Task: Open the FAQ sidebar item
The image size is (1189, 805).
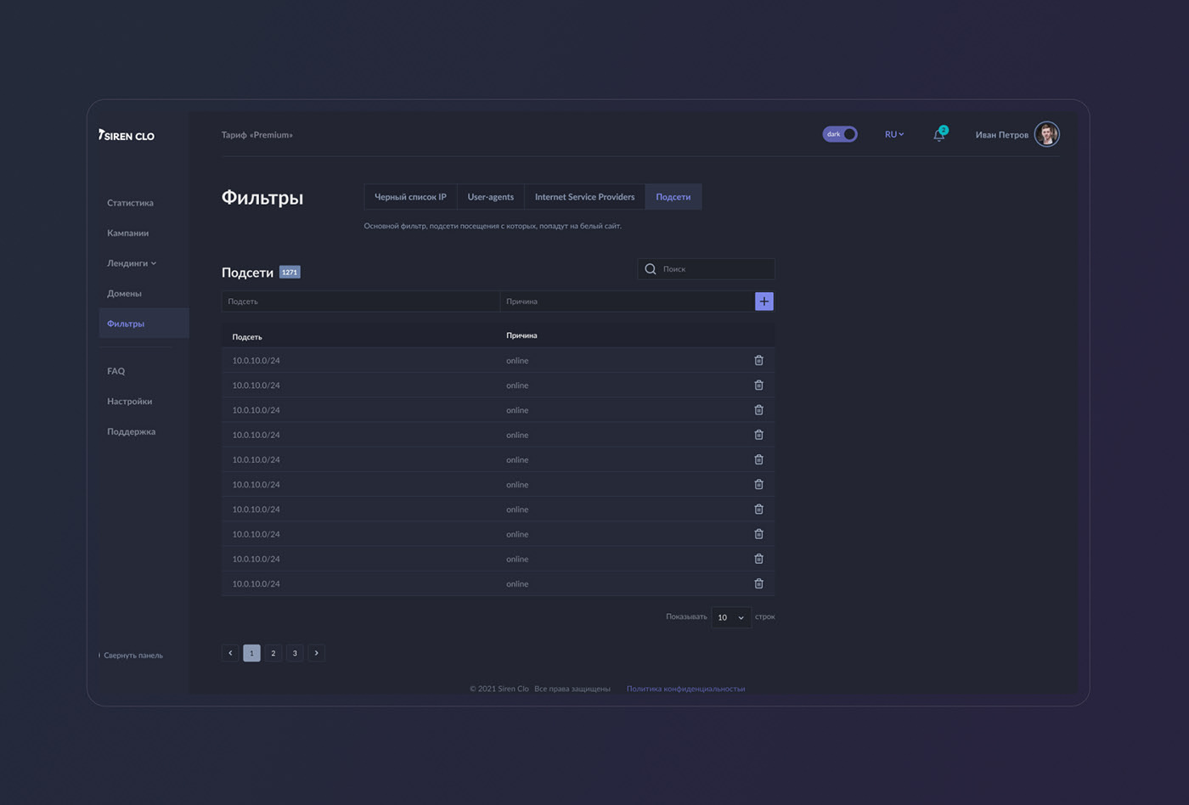Action: click(116, 371)
